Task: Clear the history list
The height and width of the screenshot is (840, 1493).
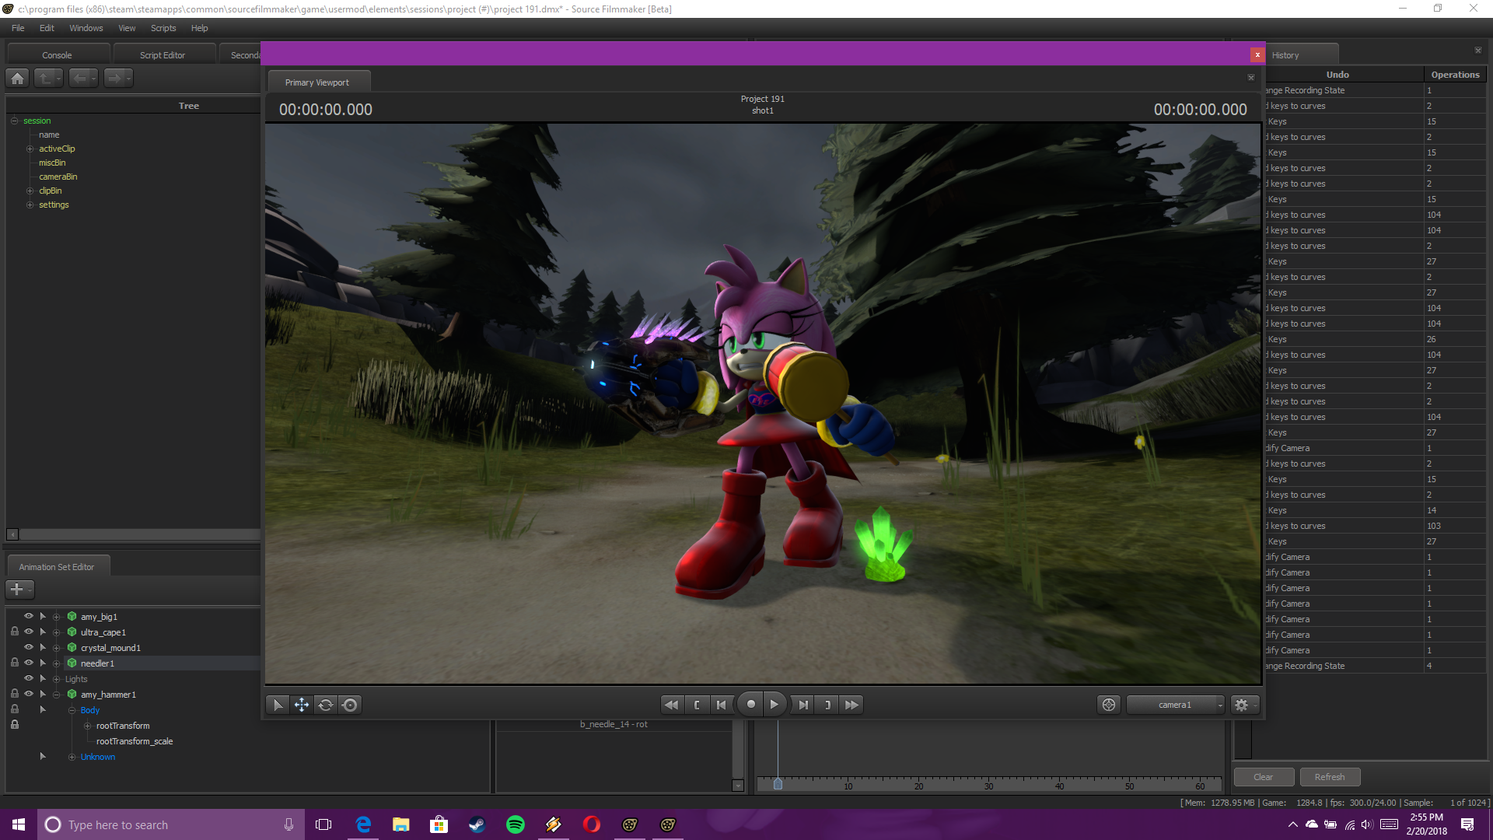Action: coord(1264,777)
